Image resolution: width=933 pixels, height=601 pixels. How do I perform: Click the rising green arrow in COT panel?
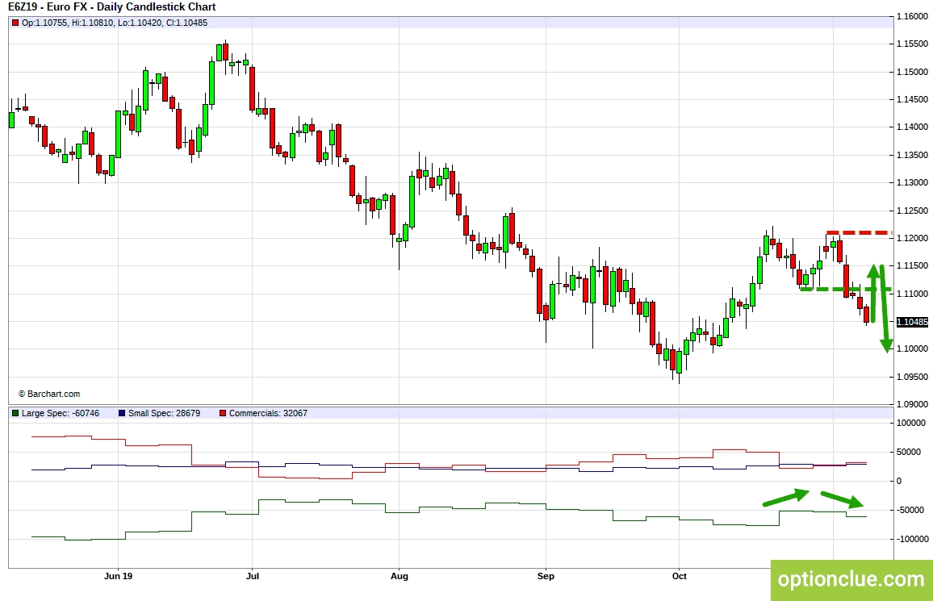(784, 497)
